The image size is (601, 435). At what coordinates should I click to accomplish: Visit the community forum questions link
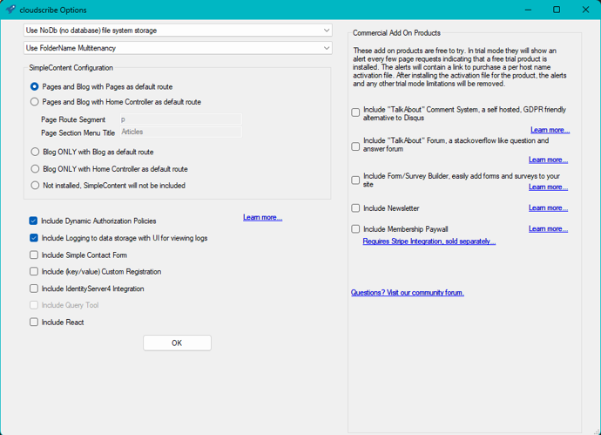[407, 293]
